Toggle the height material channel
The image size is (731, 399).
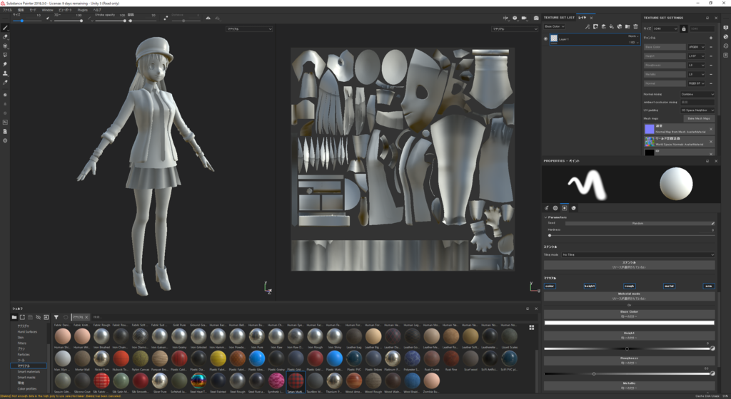tap(589, 286)
